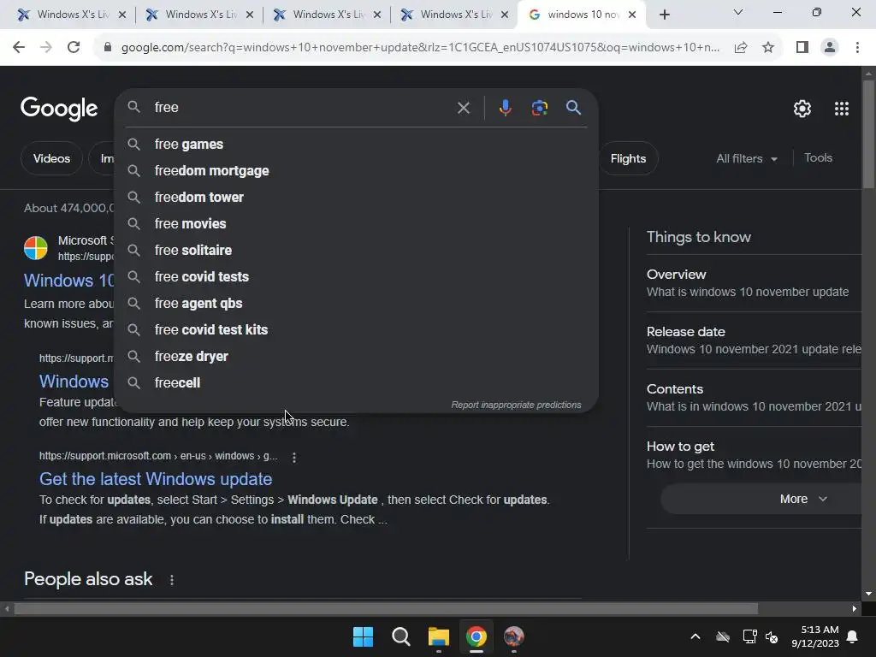Pick the 'free solitaire' suggestion
This screenshot has height=657, width=876.
pyautogui.click(x=357, y=251)
